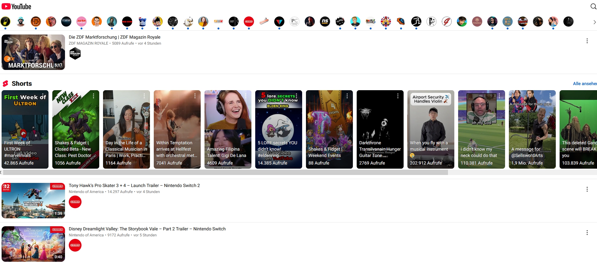Play Disney Dreamlight Valley thumbnail
This screenshot has width=597, height=262.
point(33,244)
